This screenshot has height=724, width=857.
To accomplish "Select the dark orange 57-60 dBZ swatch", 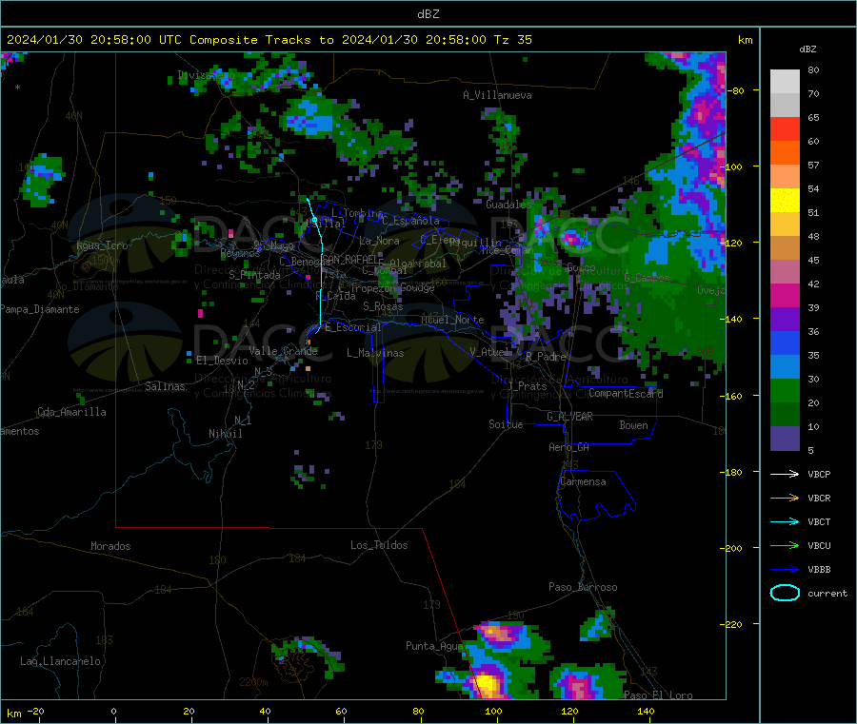I will (785, 153).
